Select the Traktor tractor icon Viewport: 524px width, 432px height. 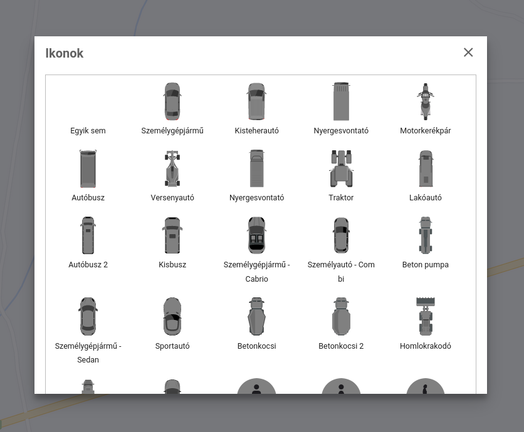[x=341, y=168]
